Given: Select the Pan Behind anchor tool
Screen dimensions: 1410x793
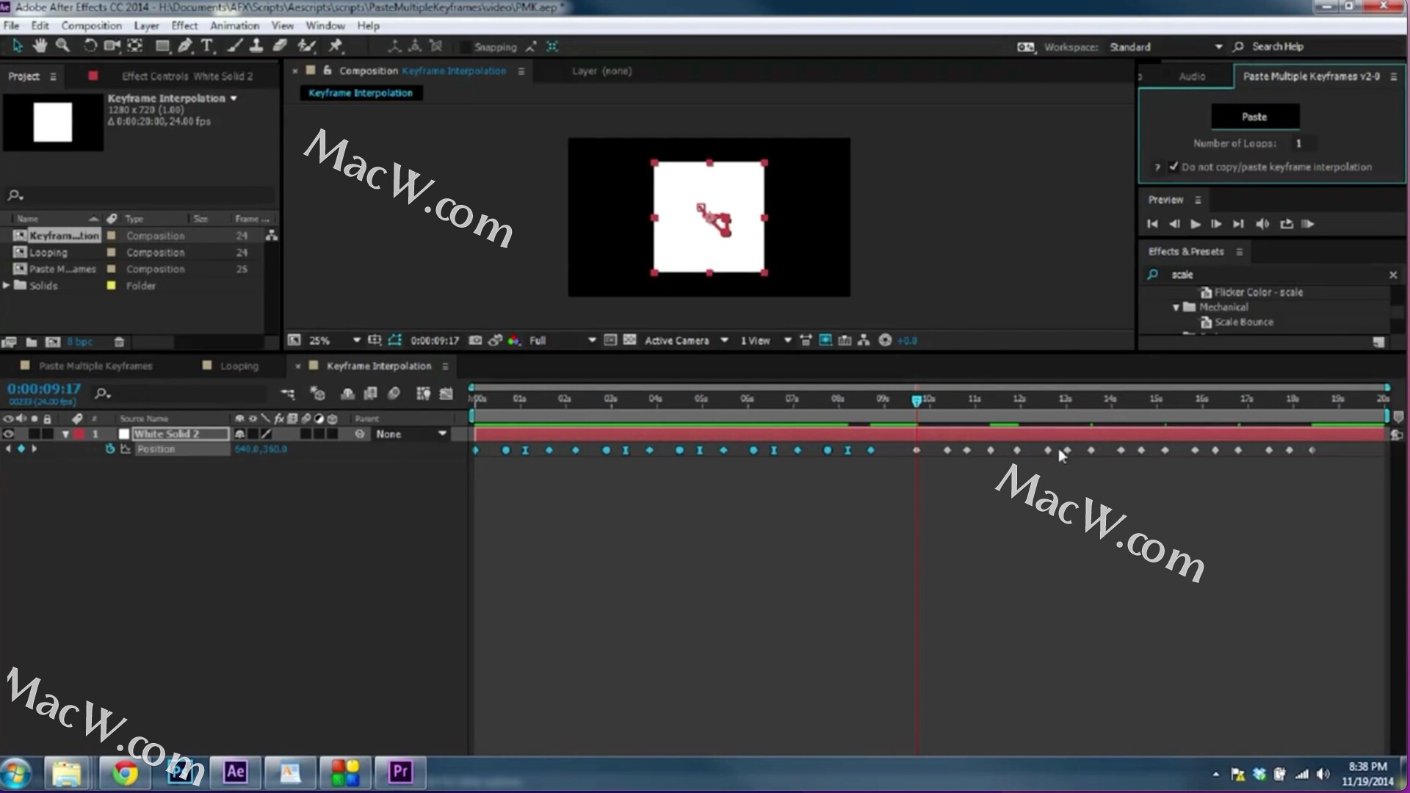Looking at the screenshot, I should click(135, 46).
